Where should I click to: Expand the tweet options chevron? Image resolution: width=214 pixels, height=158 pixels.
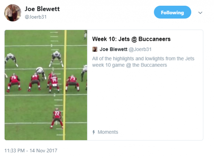(200, 13)
